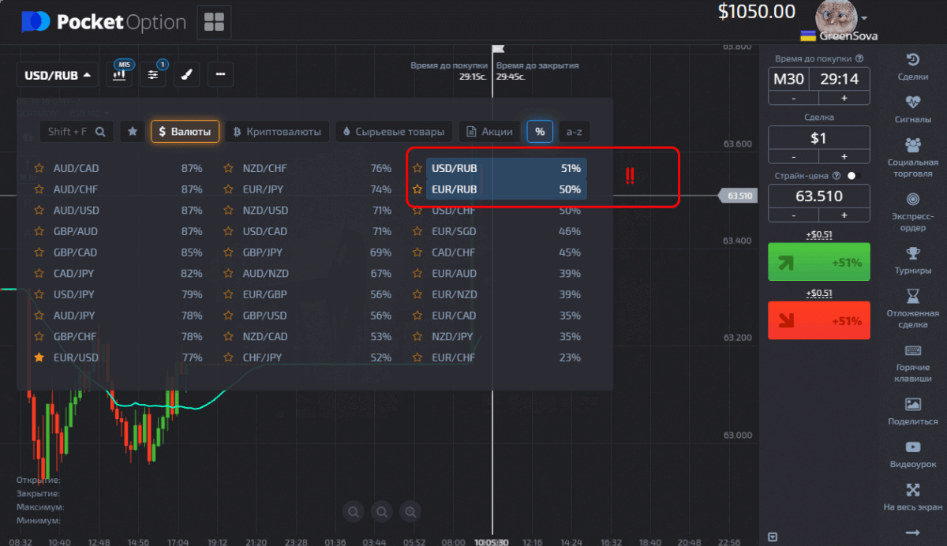Open Турниры tournaments trophy icon
947x546 pixels.
click(x=913, y=260)
